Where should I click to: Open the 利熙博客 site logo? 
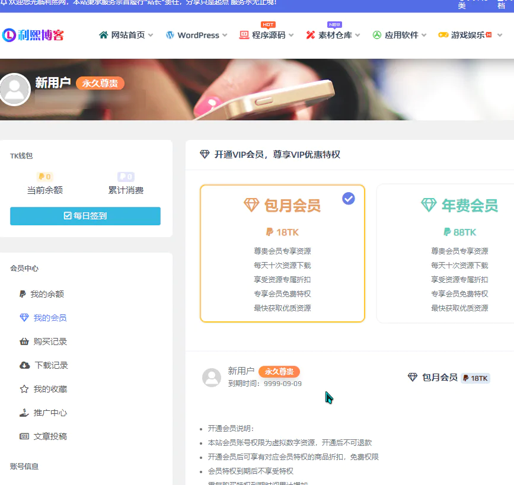tap(33, 35)
